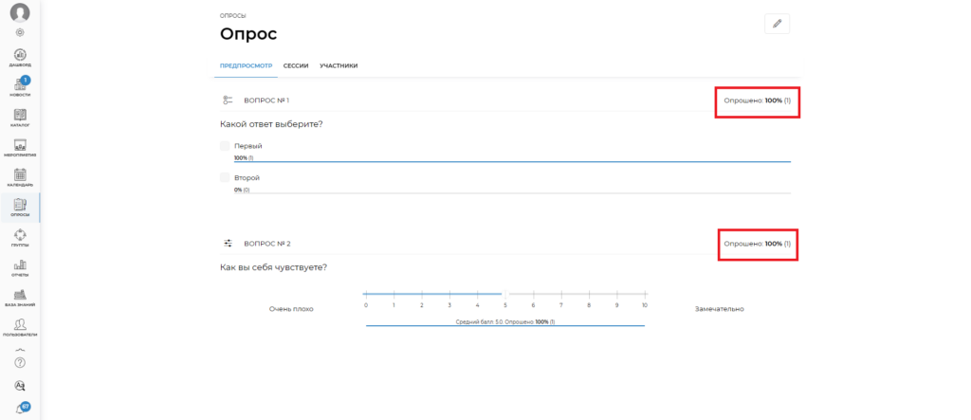Open Календарь from the sidebar
The width and height of the screenshot is (971, 420).
pyautogui.click(x=20, y=175)
